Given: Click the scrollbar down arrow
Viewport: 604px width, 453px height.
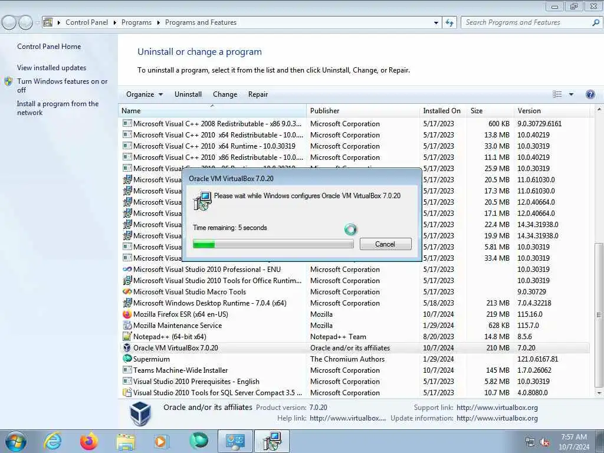Looking at the screenshot, I should 599,393.
